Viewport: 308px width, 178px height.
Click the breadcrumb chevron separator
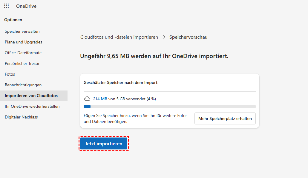[x=164, y=37]
